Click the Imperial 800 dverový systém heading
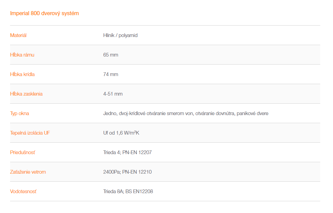Image resolution: width=333 pixels, height=213 pixels. 44,13
